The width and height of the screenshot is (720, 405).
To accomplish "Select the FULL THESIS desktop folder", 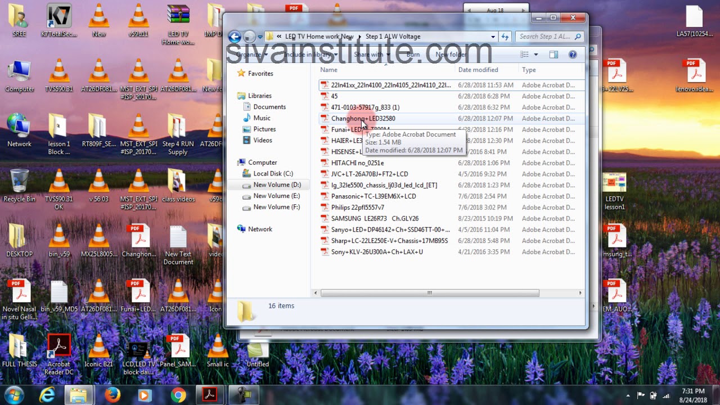I will pos(19,352).
